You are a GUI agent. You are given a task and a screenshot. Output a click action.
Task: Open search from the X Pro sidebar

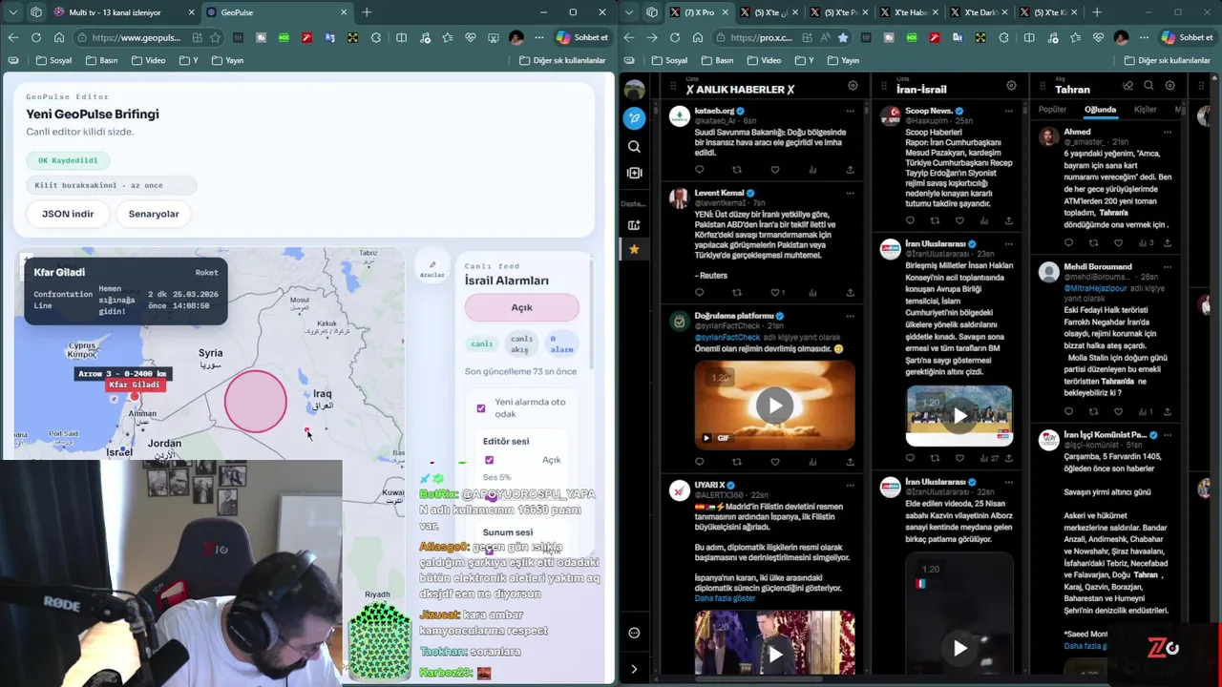coord(634,147)
